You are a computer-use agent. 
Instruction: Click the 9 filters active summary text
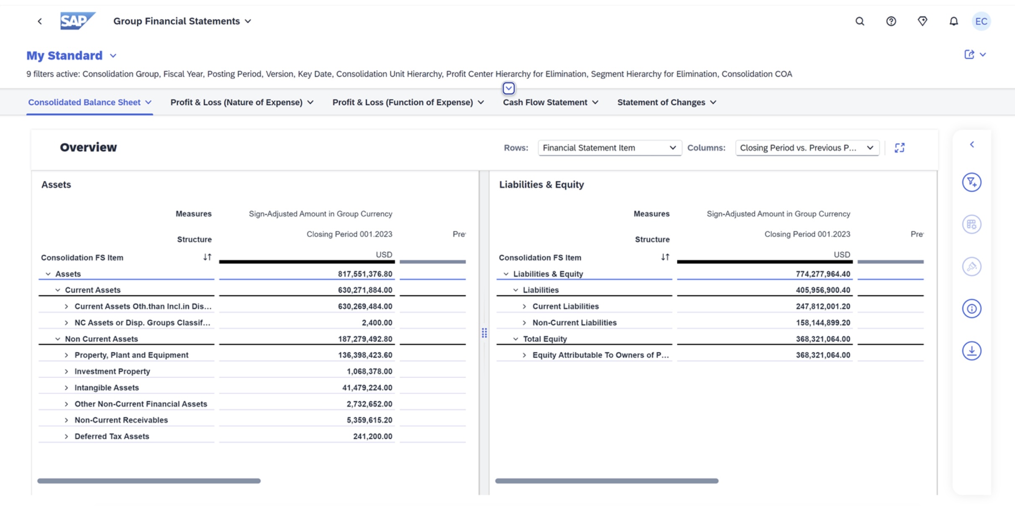(409, 74)
